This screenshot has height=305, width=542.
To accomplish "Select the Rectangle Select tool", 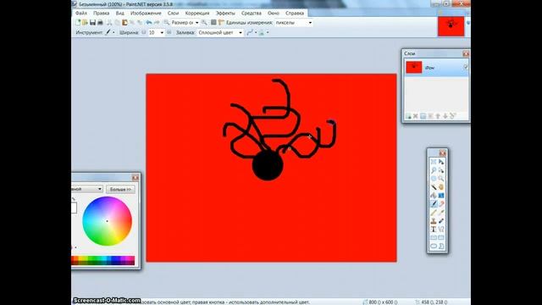I will click(434, 162).
